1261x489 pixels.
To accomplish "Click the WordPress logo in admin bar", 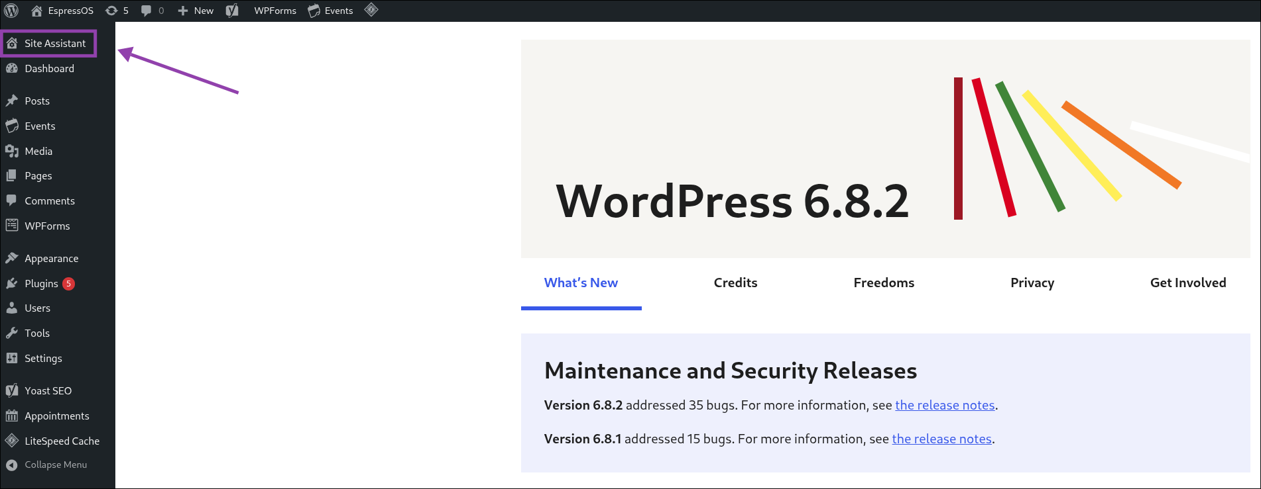I will (11, 11).
